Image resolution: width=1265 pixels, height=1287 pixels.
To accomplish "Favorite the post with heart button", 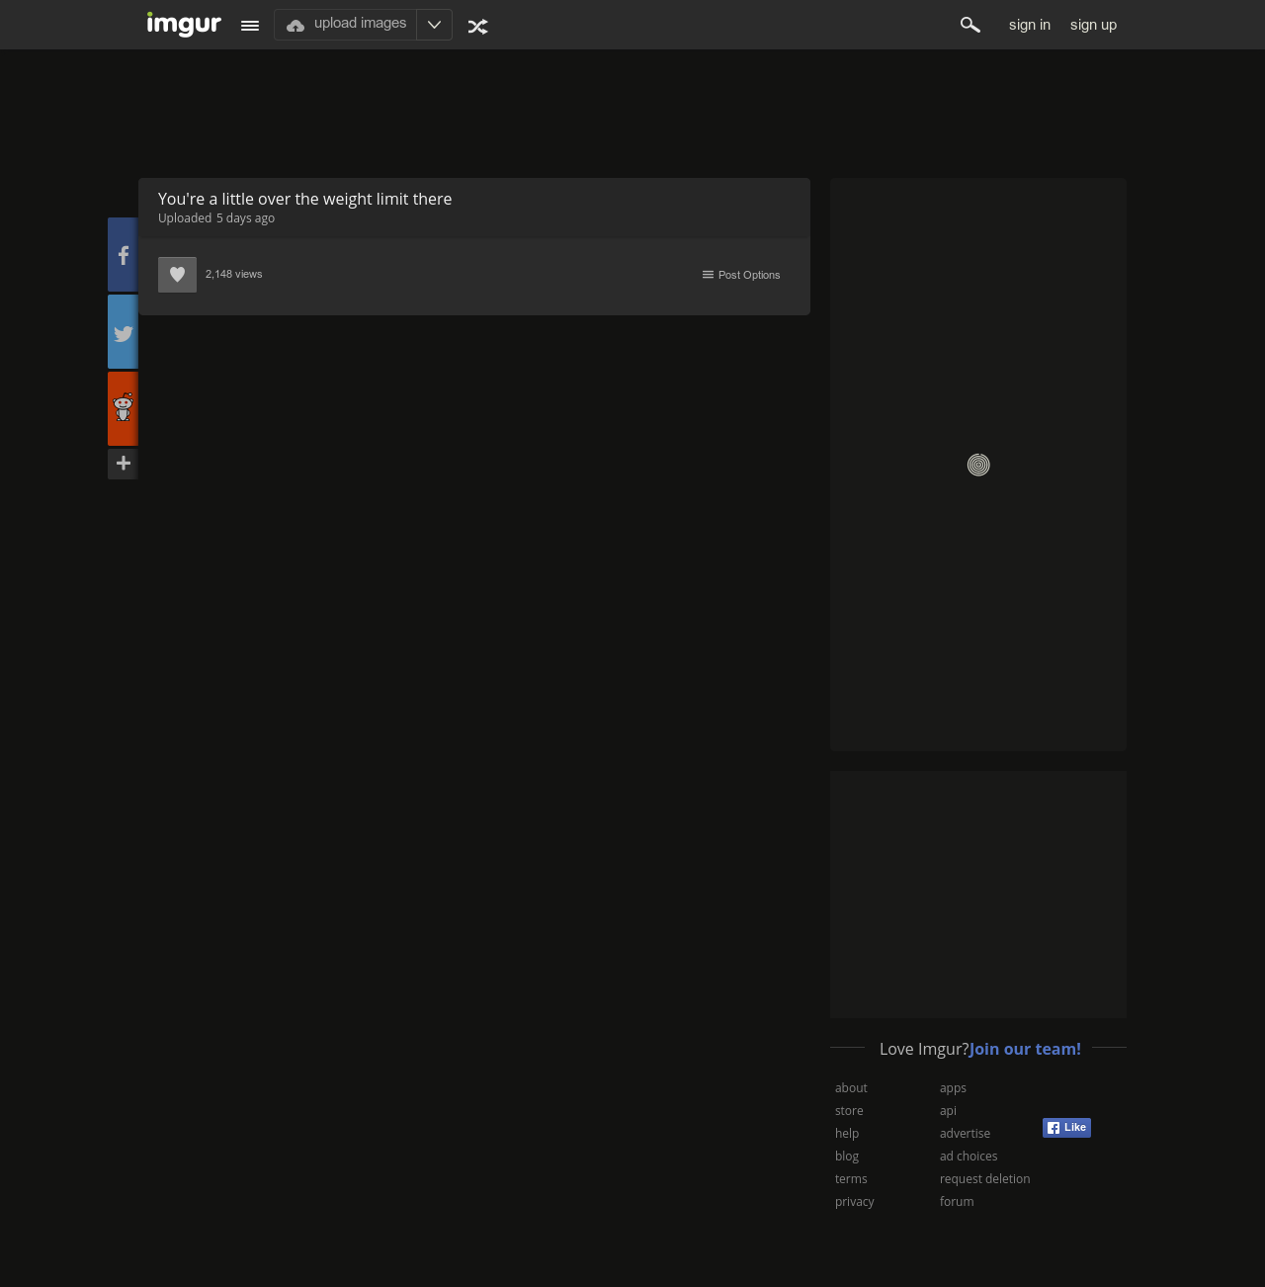I will (177, 275).
